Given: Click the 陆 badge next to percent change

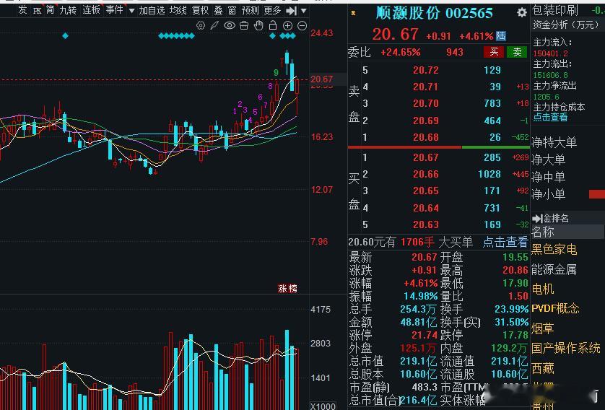Looking at the screenshot, I should [501, 36].
